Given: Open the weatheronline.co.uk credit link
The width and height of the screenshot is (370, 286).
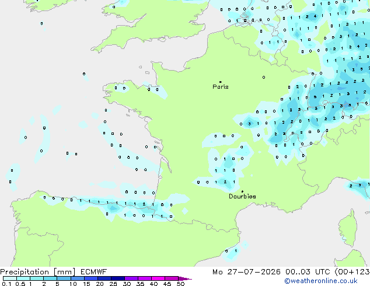Looking at the screenshot, I should pyautogui.click(x=321, y=281).
